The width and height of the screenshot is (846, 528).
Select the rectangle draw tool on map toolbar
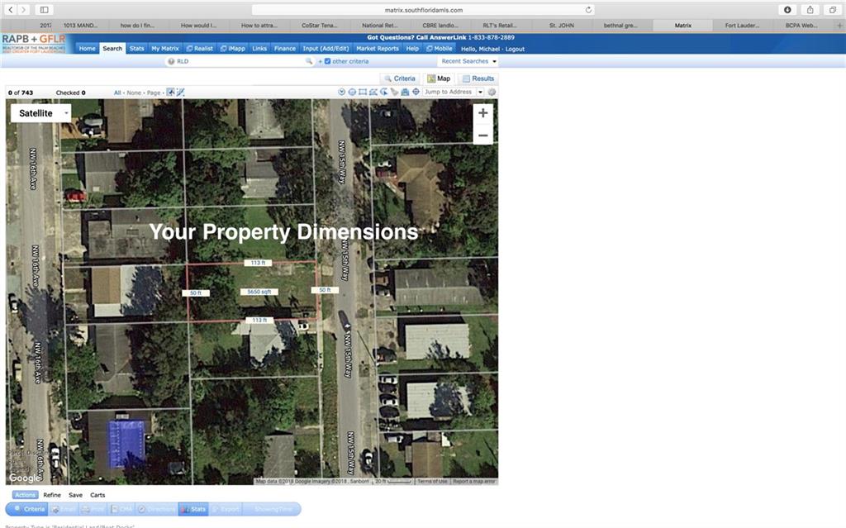click(363, 92)
